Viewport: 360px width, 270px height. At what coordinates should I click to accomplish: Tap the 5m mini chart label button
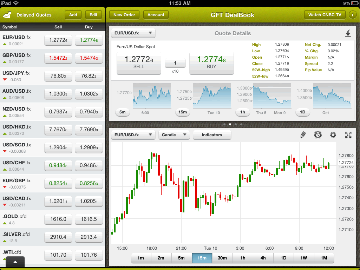coord(122,112)
